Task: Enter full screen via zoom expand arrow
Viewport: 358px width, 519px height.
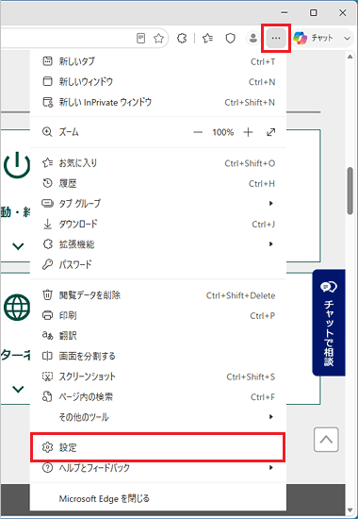Action: (270, 132)
